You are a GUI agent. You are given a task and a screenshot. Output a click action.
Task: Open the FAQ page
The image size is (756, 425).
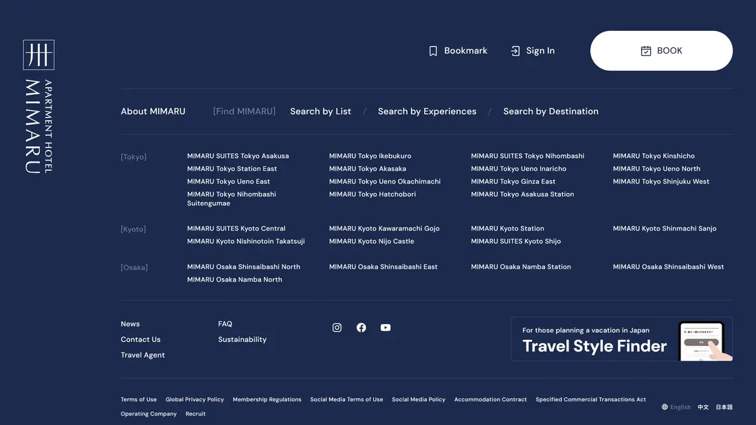pos(225,323)
